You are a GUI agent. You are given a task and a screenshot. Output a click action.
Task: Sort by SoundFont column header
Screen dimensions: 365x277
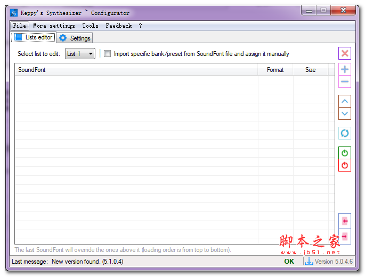coord(136,70)
